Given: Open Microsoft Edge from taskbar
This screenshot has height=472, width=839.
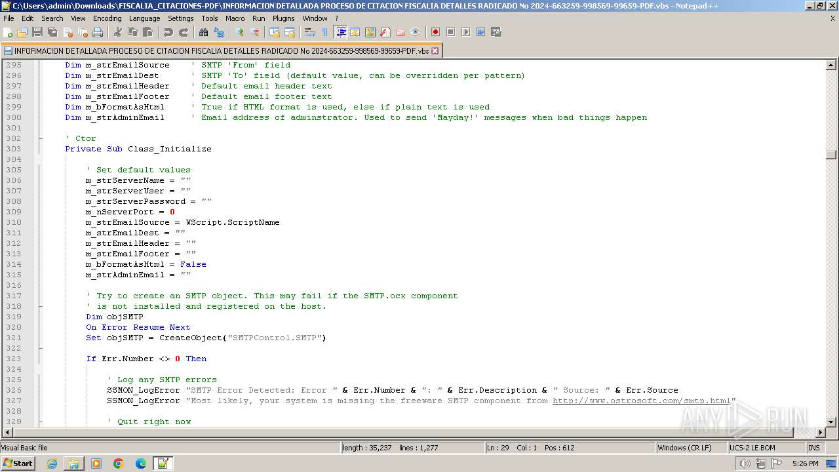Looking at the screenshot, I should pyautogui.click(x=141, y=463).
